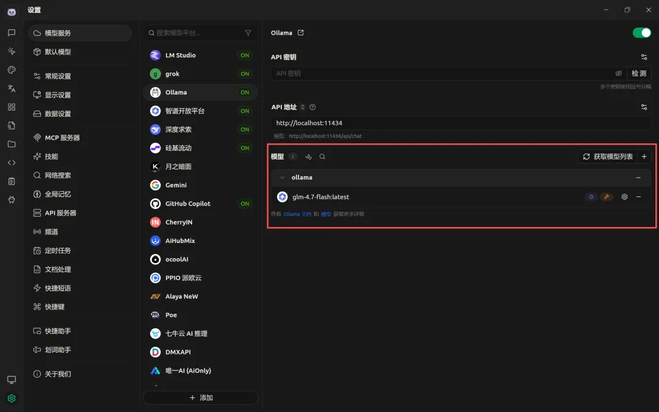Open the knowledge base document-search sidebar icon

pos(12,125)
